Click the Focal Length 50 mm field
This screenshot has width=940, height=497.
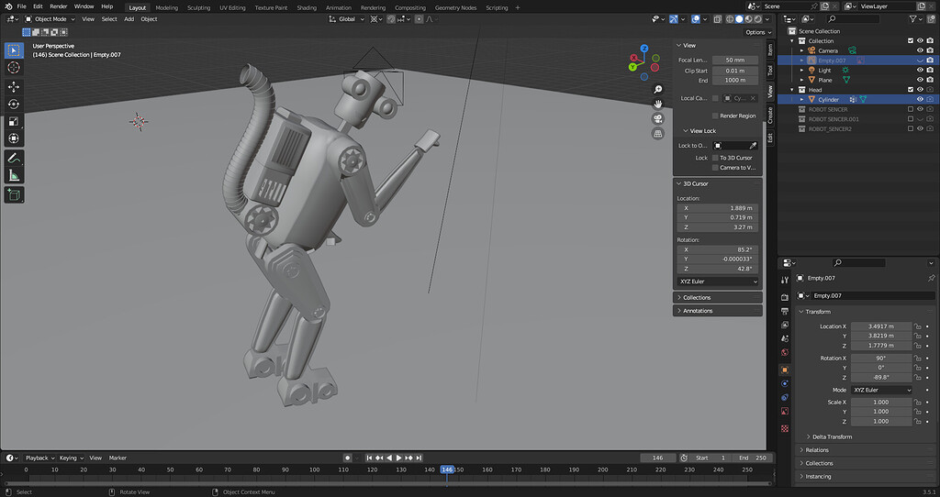[735, 60]
